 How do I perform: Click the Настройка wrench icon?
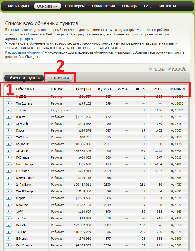[x=170, y=69]
